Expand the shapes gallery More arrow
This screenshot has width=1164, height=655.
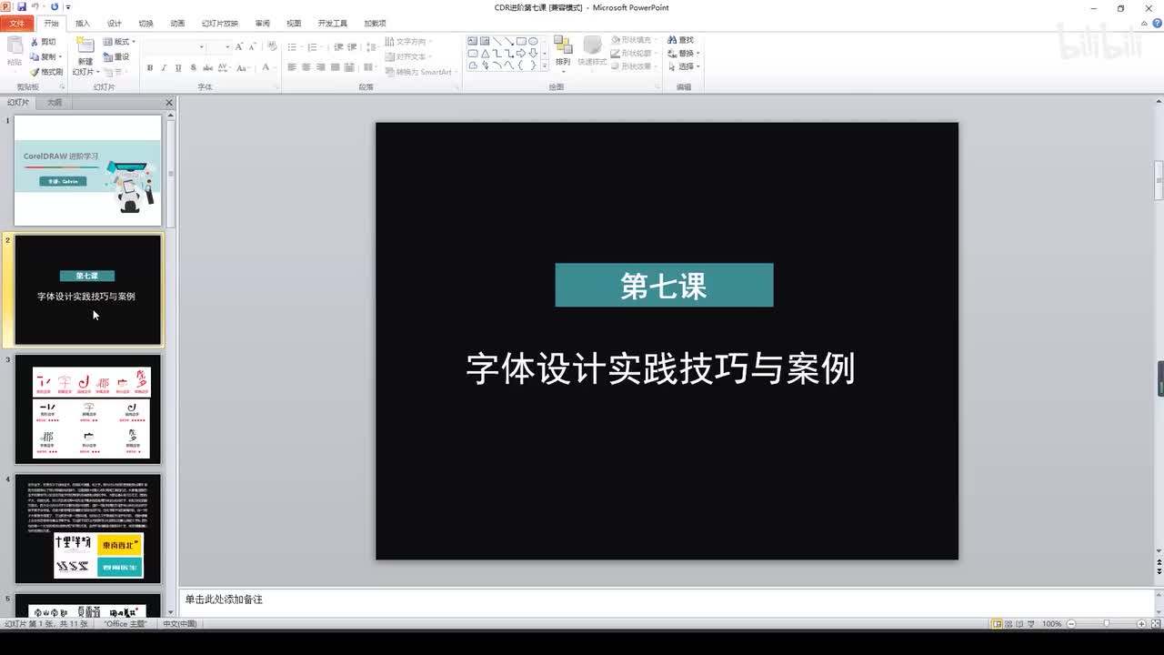(545, 66)
